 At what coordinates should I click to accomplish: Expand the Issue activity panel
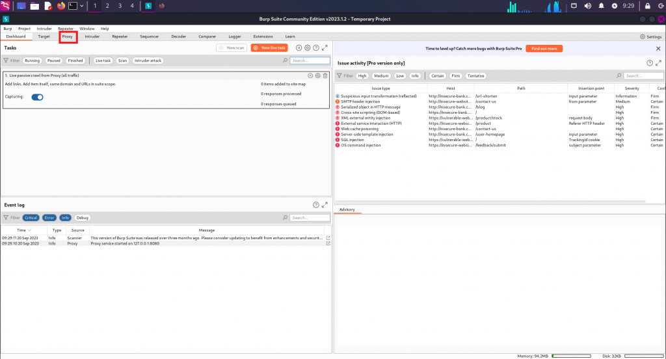[x=658, y=63]
